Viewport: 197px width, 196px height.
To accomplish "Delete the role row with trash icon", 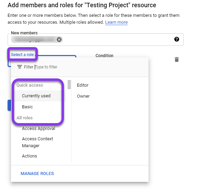I will point(177,59).
